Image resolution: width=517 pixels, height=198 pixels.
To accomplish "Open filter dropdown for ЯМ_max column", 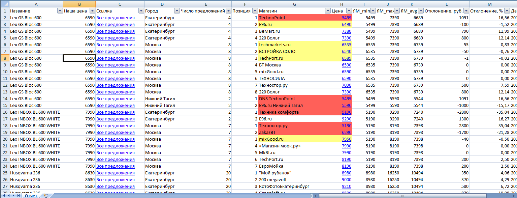I will pyautogui.click(x=397, y=11).
